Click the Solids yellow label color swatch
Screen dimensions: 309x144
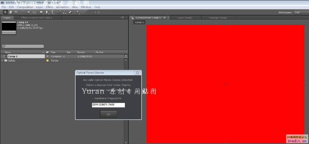click(x=47, y=61)
